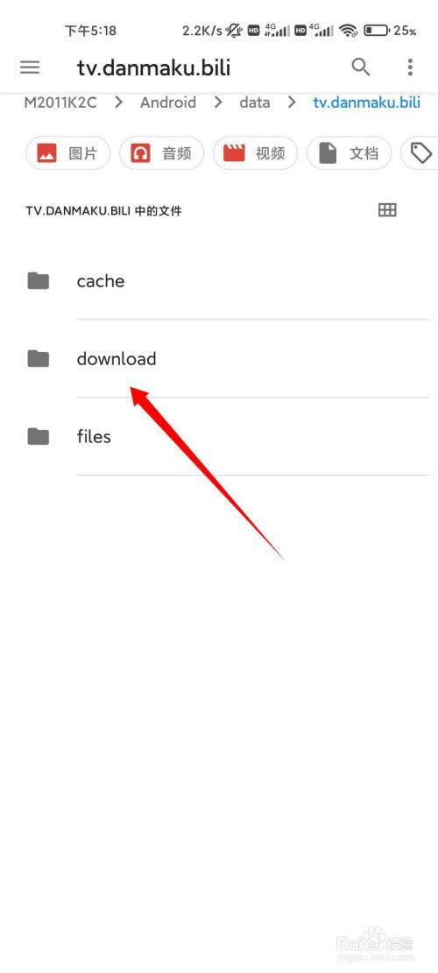Navigate to data breadcrumb folder
This screenshot has height=973, width=438.
click(x=254, y=102)
